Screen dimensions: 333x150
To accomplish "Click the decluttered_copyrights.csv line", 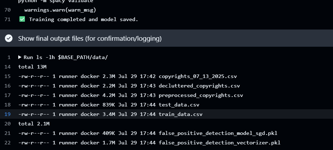I will pyautogui.click(x=166, y=86).
